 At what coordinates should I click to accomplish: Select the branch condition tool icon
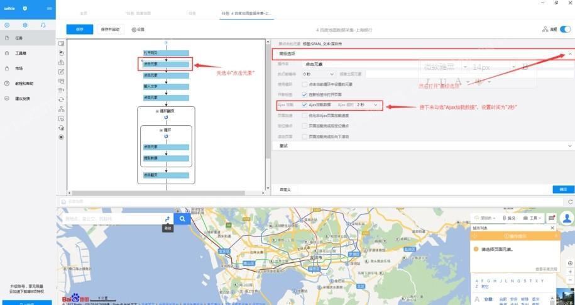(x=61, y=109)
